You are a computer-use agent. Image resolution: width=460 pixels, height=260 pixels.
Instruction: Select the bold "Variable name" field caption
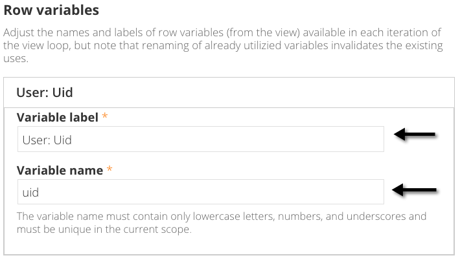pyautogui.click(x=60, y=171)
